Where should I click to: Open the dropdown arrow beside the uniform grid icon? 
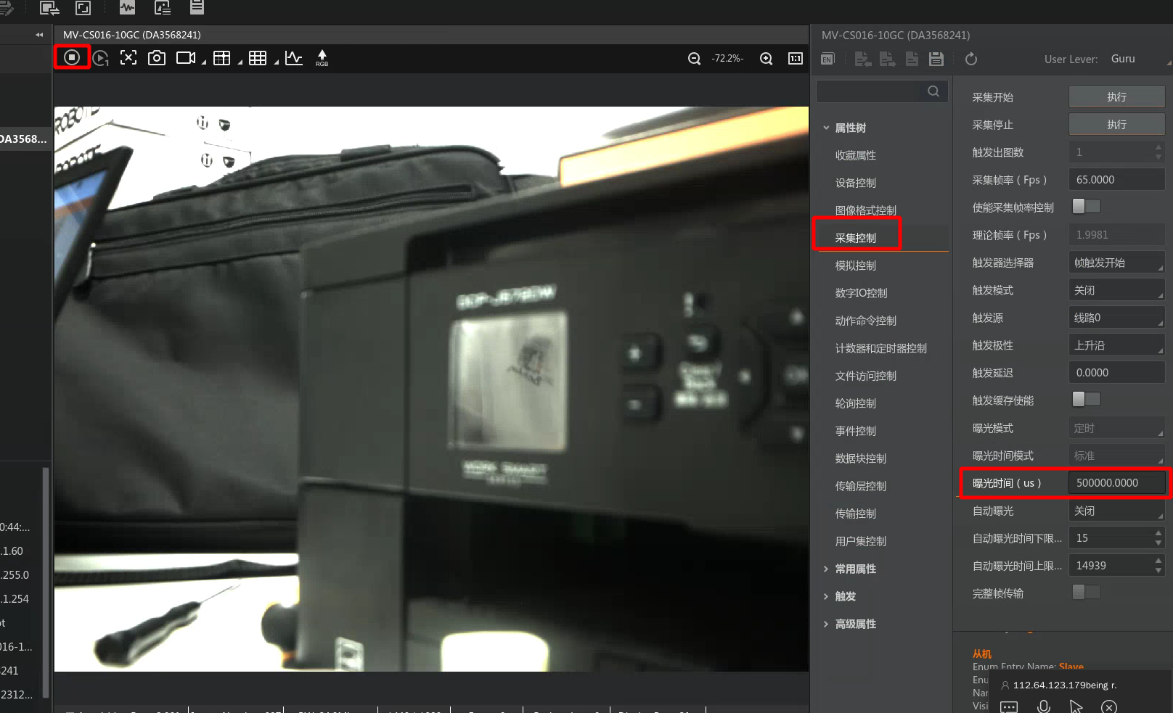pos(277,62)
